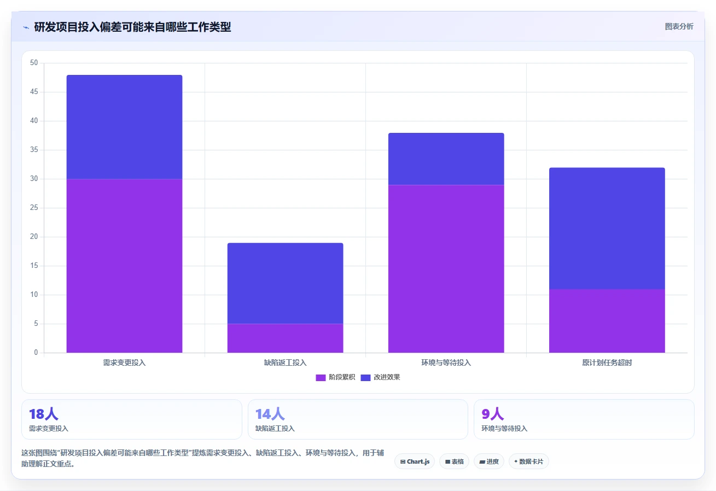Click the blue segment of 原计划任务超时 bar
Screen dimensions: 716x491
(607, 228)
